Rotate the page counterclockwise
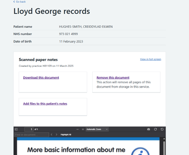The image size is (189, 155). click(x=162, y=129)
